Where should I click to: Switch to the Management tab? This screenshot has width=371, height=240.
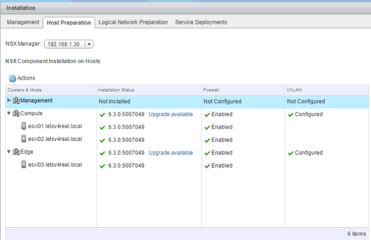click(23, 22)
